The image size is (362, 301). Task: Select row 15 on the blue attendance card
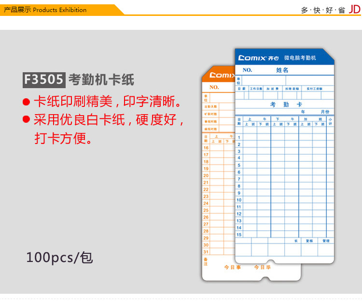(x=239, y=235)
